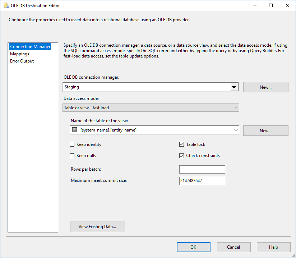Open Help for this dialog
The height and width of the screenshot is (258, 296).
click(x=273, y=247)
